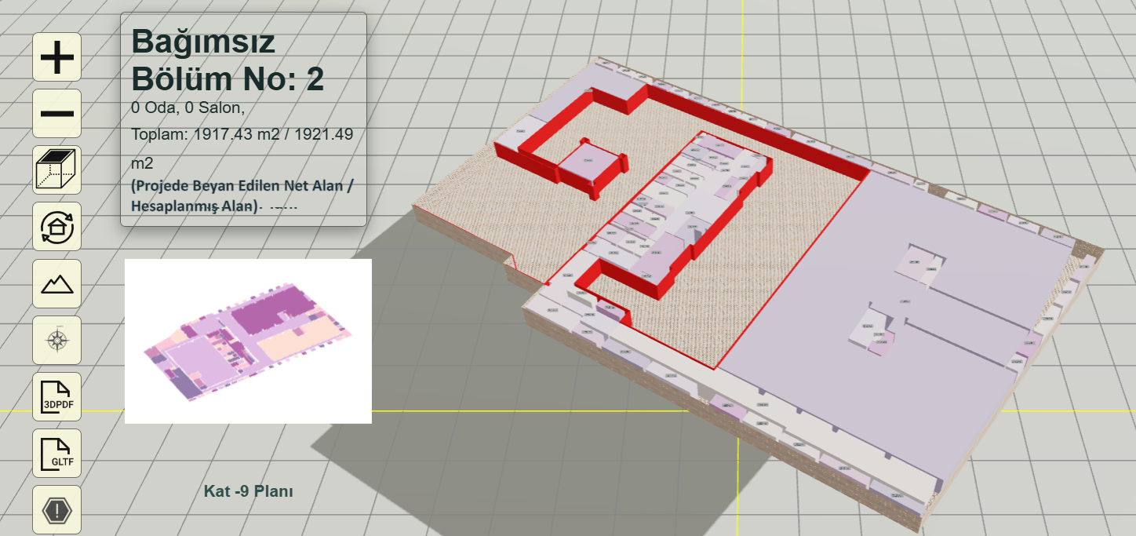Open the warning exclamation icon
1136x536 pixels.
coord(56,509)
